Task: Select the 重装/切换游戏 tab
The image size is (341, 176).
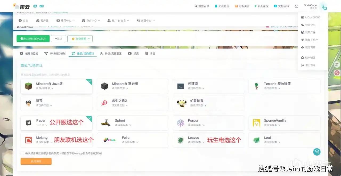Action: 83,54
